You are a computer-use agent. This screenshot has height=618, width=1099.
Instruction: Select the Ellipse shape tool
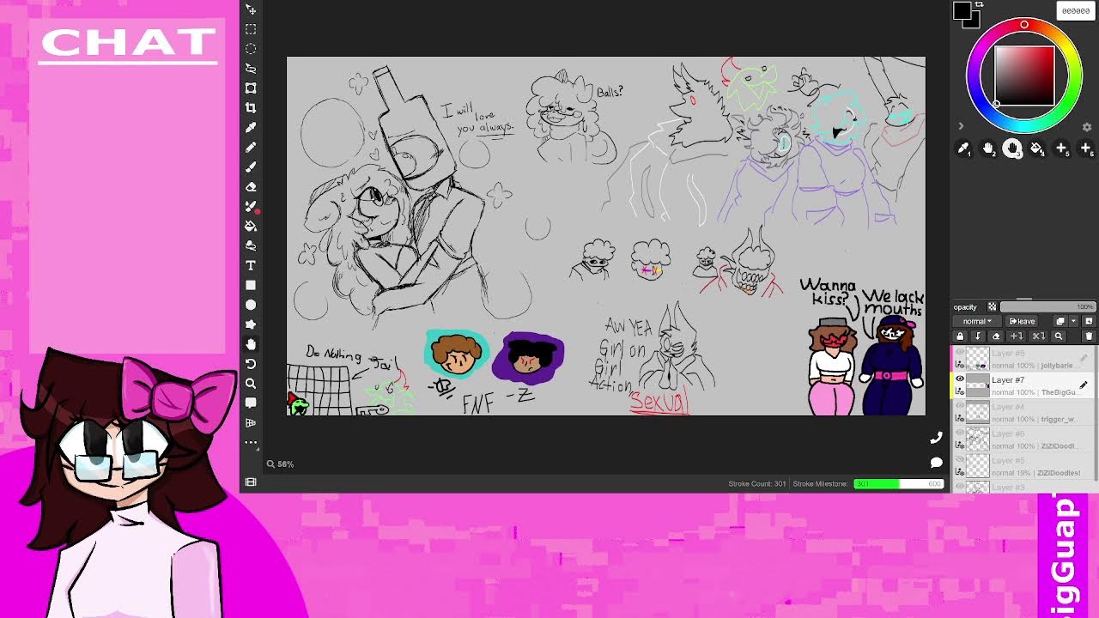tap(251, 305)
